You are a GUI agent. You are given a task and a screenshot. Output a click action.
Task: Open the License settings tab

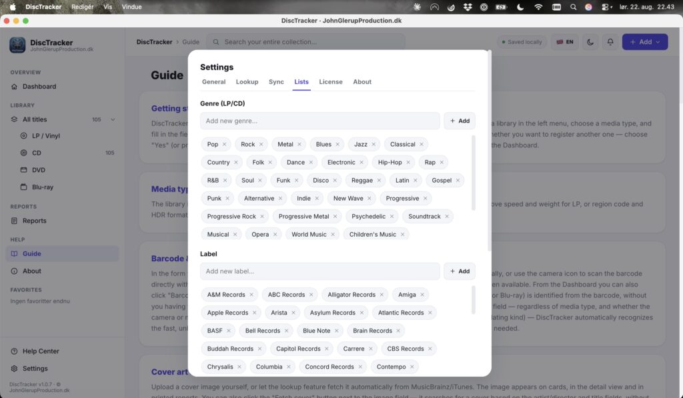tap(331, 82)
